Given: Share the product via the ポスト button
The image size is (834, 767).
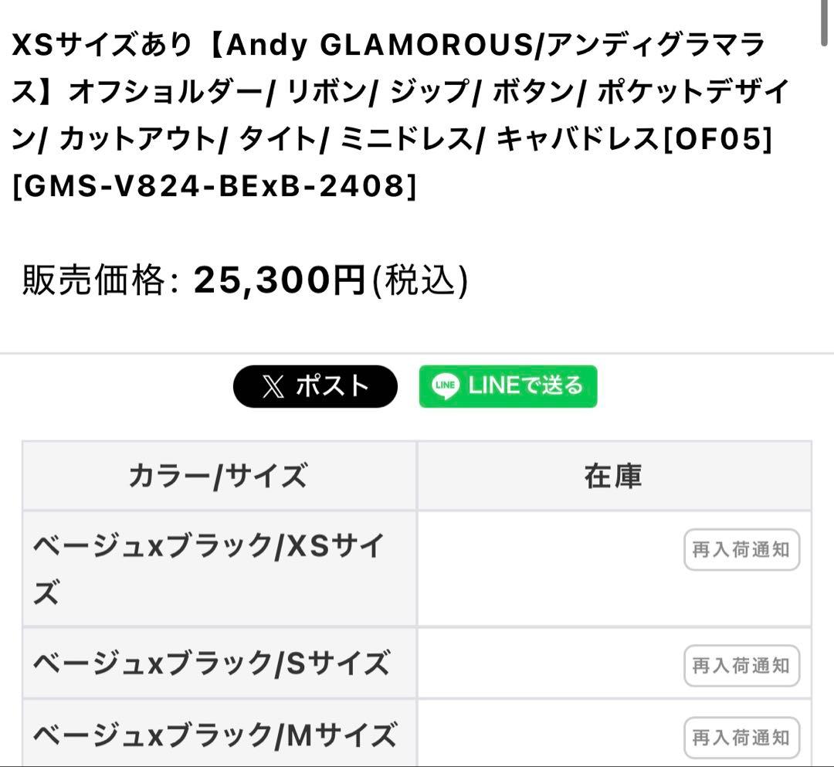Looking at the screenshot, I should (315, 386).
